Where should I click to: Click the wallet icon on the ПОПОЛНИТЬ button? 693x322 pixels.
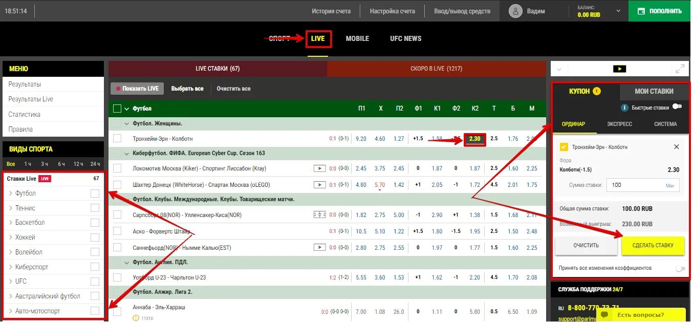tap(641, 11)
